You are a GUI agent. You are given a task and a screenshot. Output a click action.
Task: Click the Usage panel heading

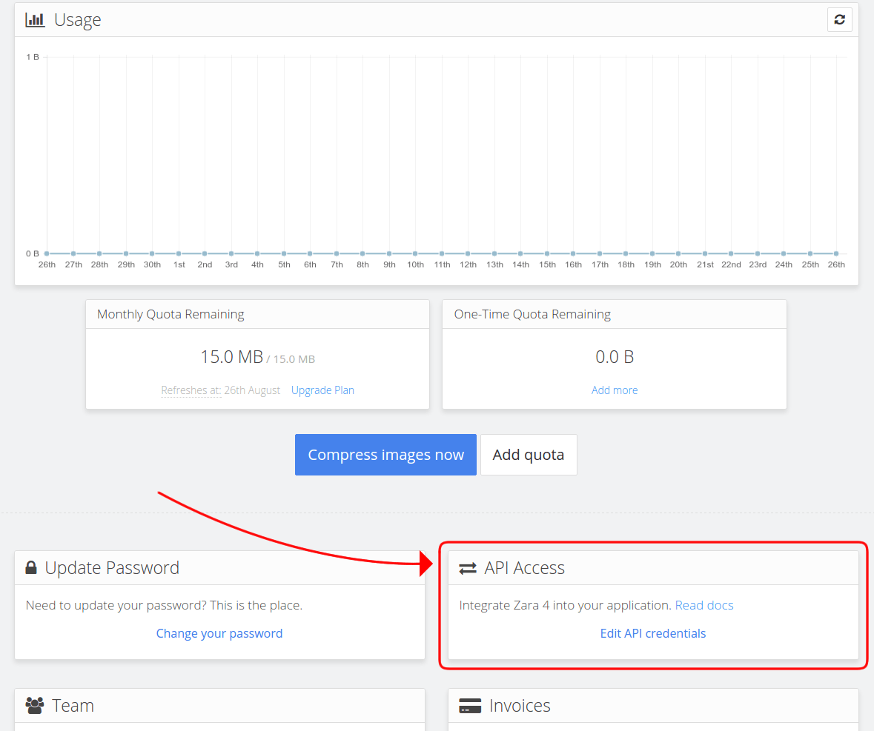click(x=78, y=20)
